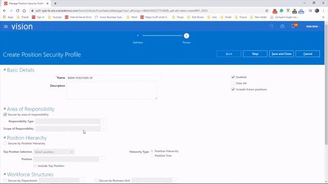
Task: Click the red extension icon in toolbar
Action: coord(275,11)
